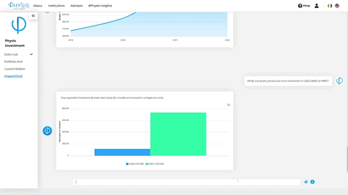Open Data Hub in the sidebar
Screen dimensions: 348x195
click(x=11, y=54)
